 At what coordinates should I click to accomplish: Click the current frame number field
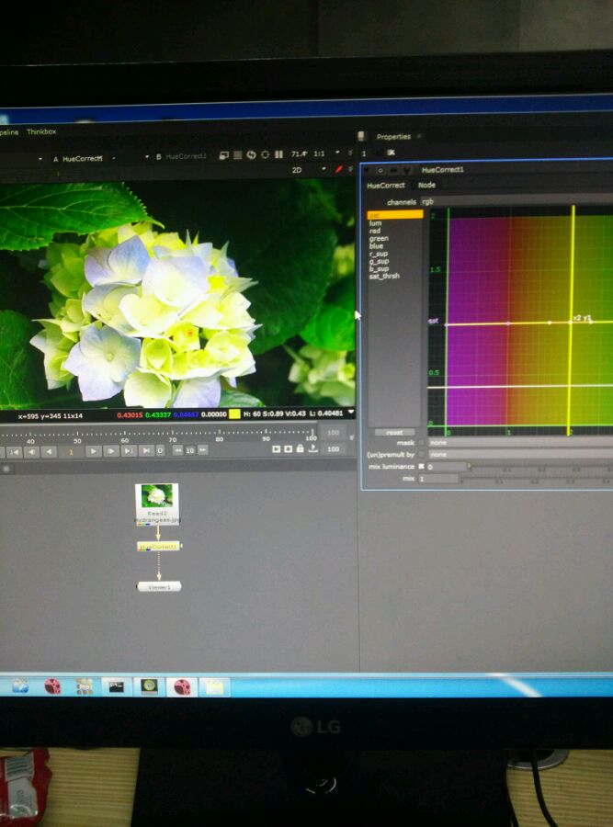[71, 452]
